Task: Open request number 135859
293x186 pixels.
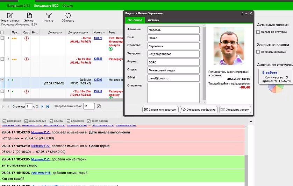Action: coord(98,59)
